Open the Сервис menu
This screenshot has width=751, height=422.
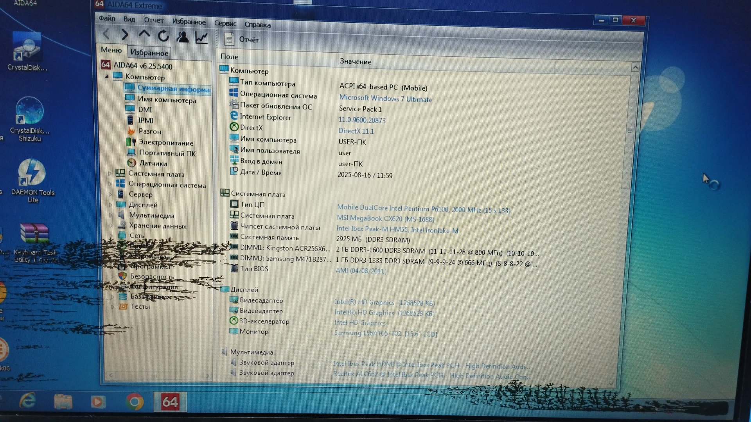tap(225, 23)
